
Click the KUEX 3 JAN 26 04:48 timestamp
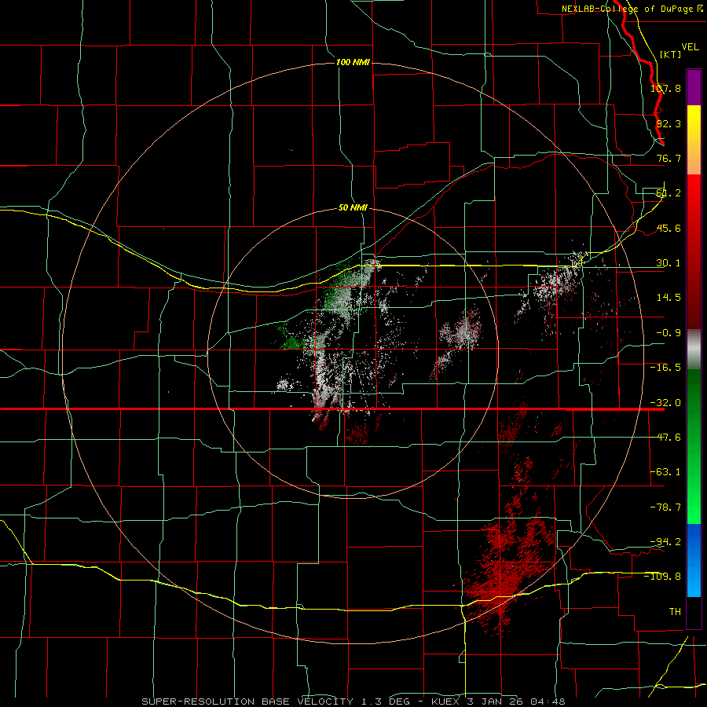coord(498,702)
